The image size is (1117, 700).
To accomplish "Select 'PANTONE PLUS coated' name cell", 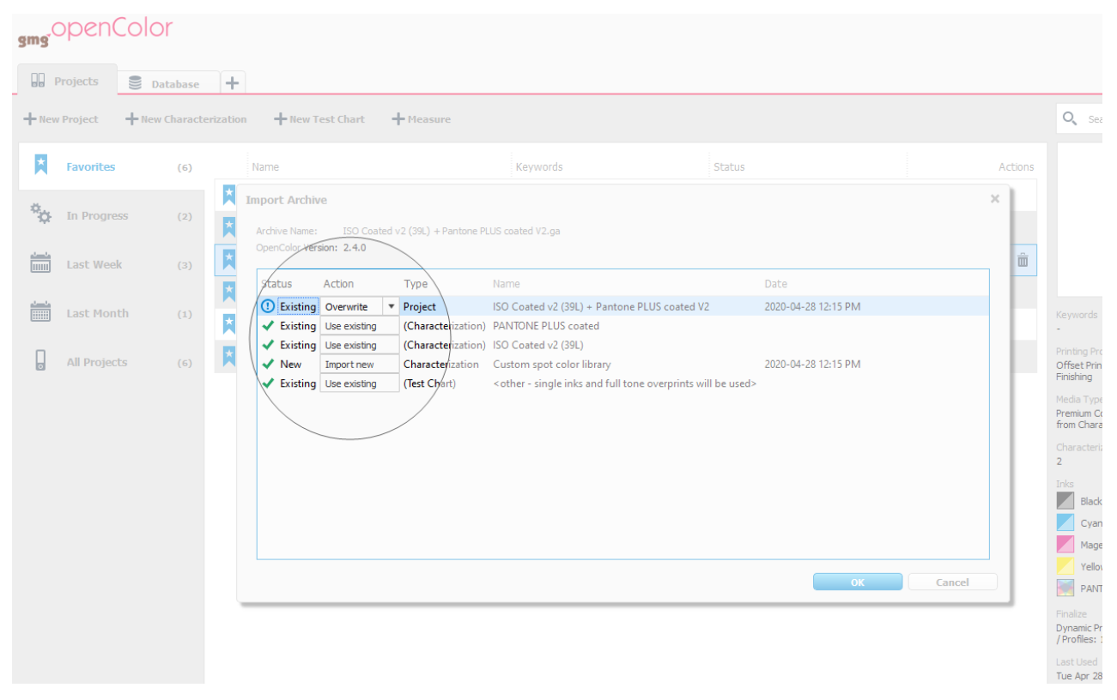I will click(x=546, y=326).
